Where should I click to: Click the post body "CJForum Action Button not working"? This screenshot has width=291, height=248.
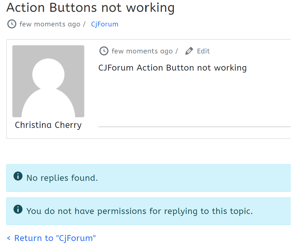[172, 68]
